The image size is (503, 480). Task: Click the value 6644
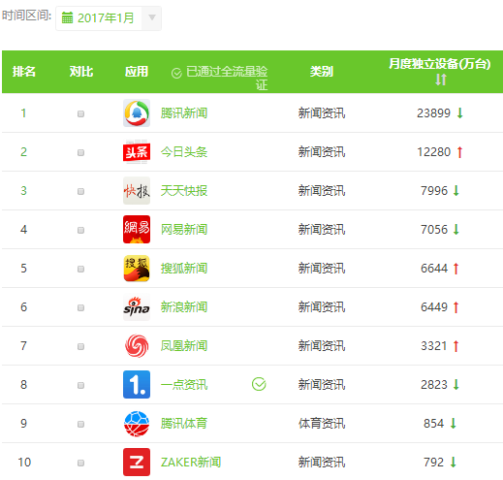coord(434,269)
